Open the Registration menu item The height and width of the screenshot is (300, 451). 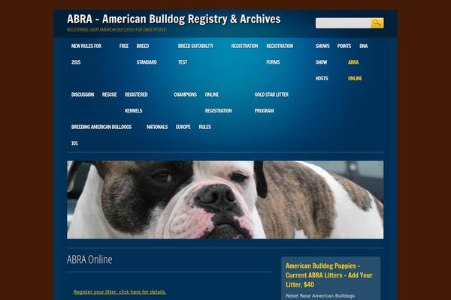pos(244,46)
